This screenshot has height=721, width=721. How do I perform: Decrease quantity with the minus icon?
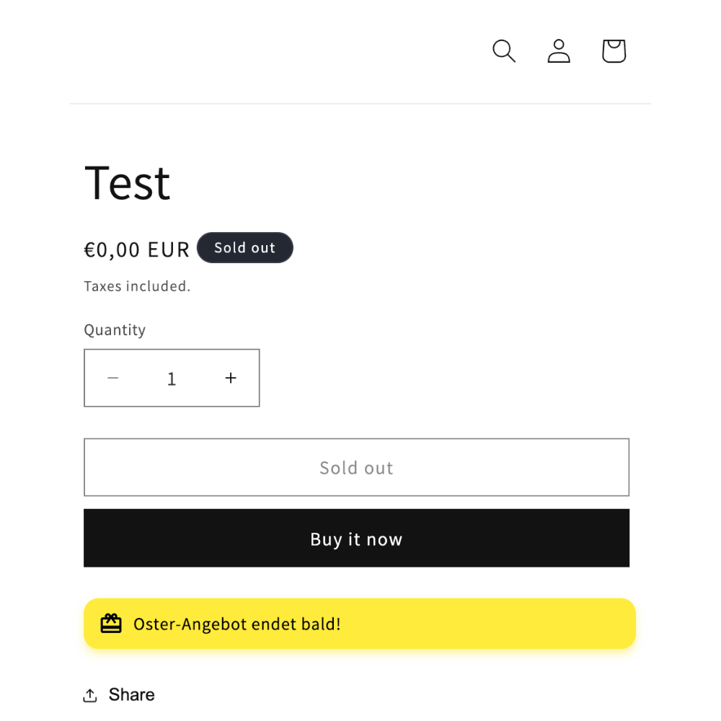point(113,378)
